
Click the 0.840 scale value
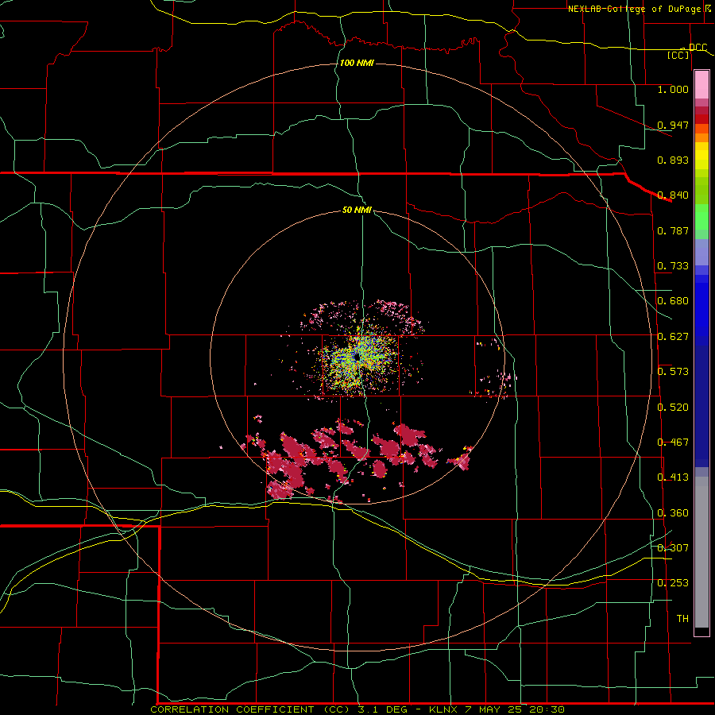pyautogui.click(x=673, y=195)
